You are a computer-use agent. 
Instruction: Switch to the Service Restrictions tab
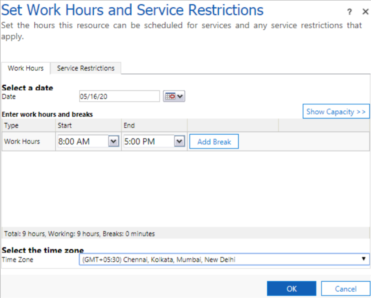(85, 68)
